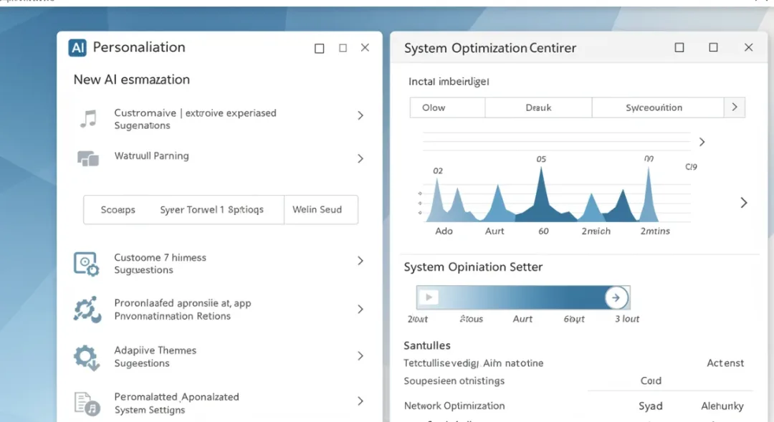Click the blue System Opiniation Setter slider track
This screenshot has height=422, width=774.
tap(522, 297)
